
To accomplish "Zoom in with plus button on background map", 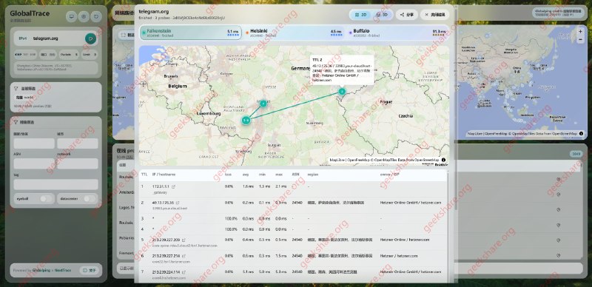I will click(580, 31).
